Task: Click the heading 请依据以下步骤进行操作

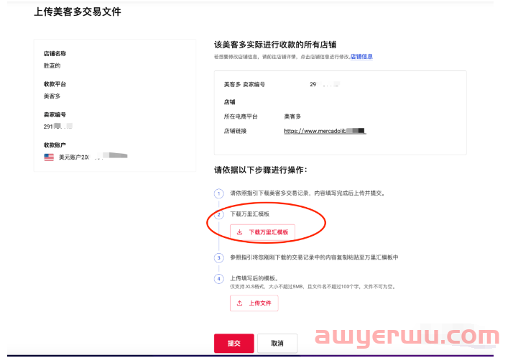Action: 261,170
